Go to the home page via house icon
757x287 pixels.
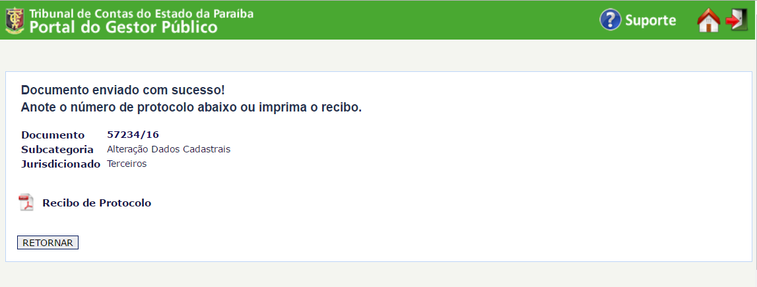point(708,20)
